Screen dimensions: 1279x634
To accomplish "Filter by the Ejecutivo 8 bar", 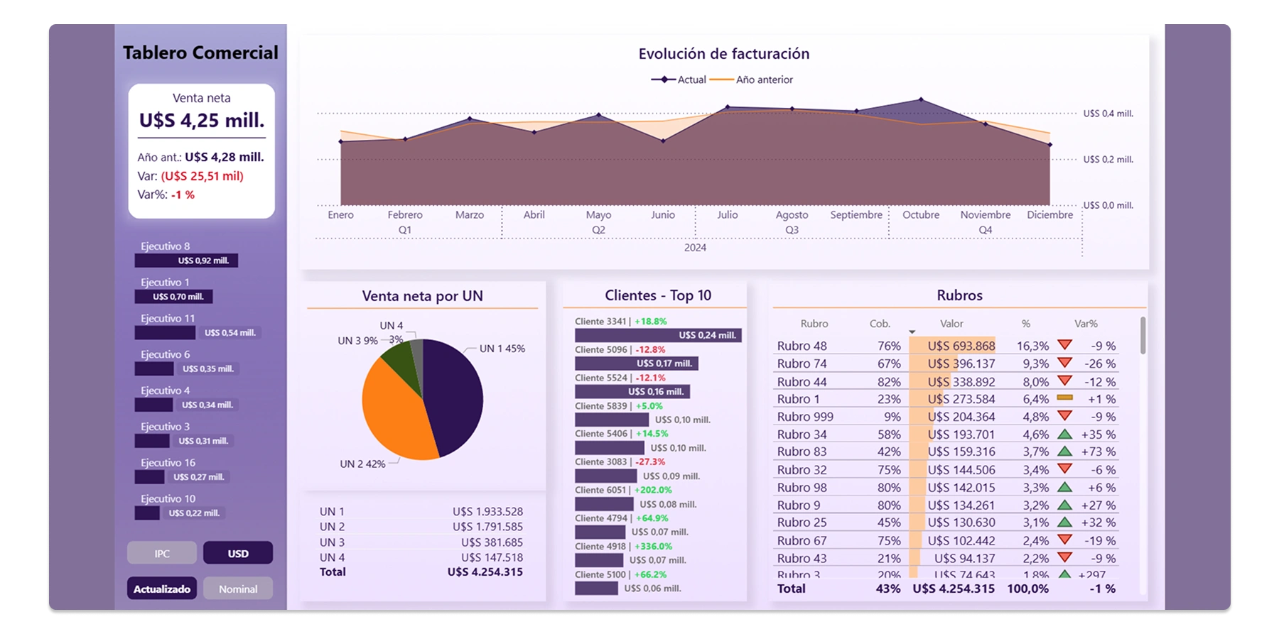I will (186, 261).
